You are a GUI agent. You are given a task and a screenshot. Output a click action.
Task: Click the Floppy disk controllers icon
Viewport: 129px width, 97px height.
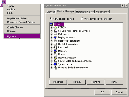[55, 41]
